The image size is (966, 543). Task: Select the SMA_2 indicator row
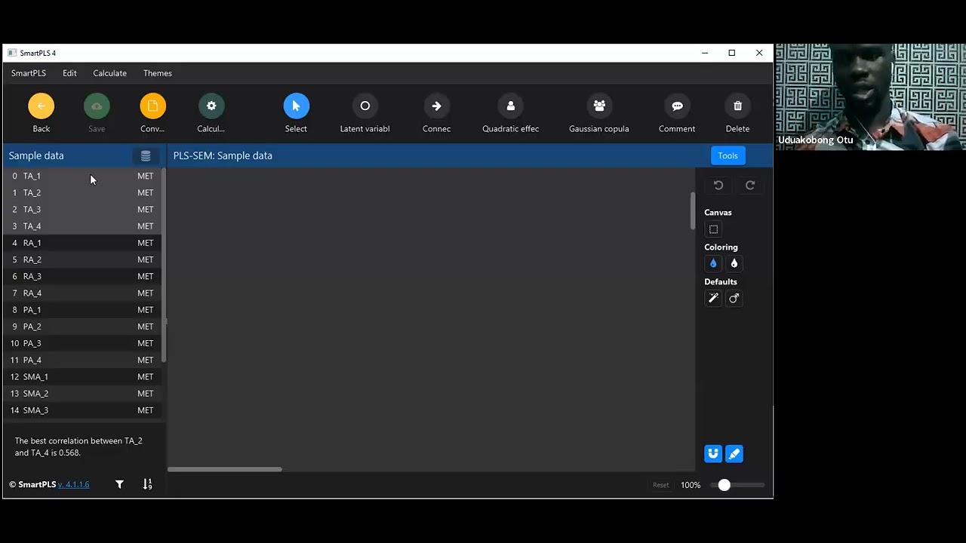[82, 393]
